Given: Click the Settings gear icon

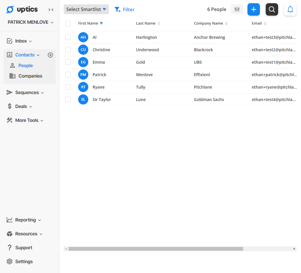Looking at the screenshot, I should [x=10, y=261].
